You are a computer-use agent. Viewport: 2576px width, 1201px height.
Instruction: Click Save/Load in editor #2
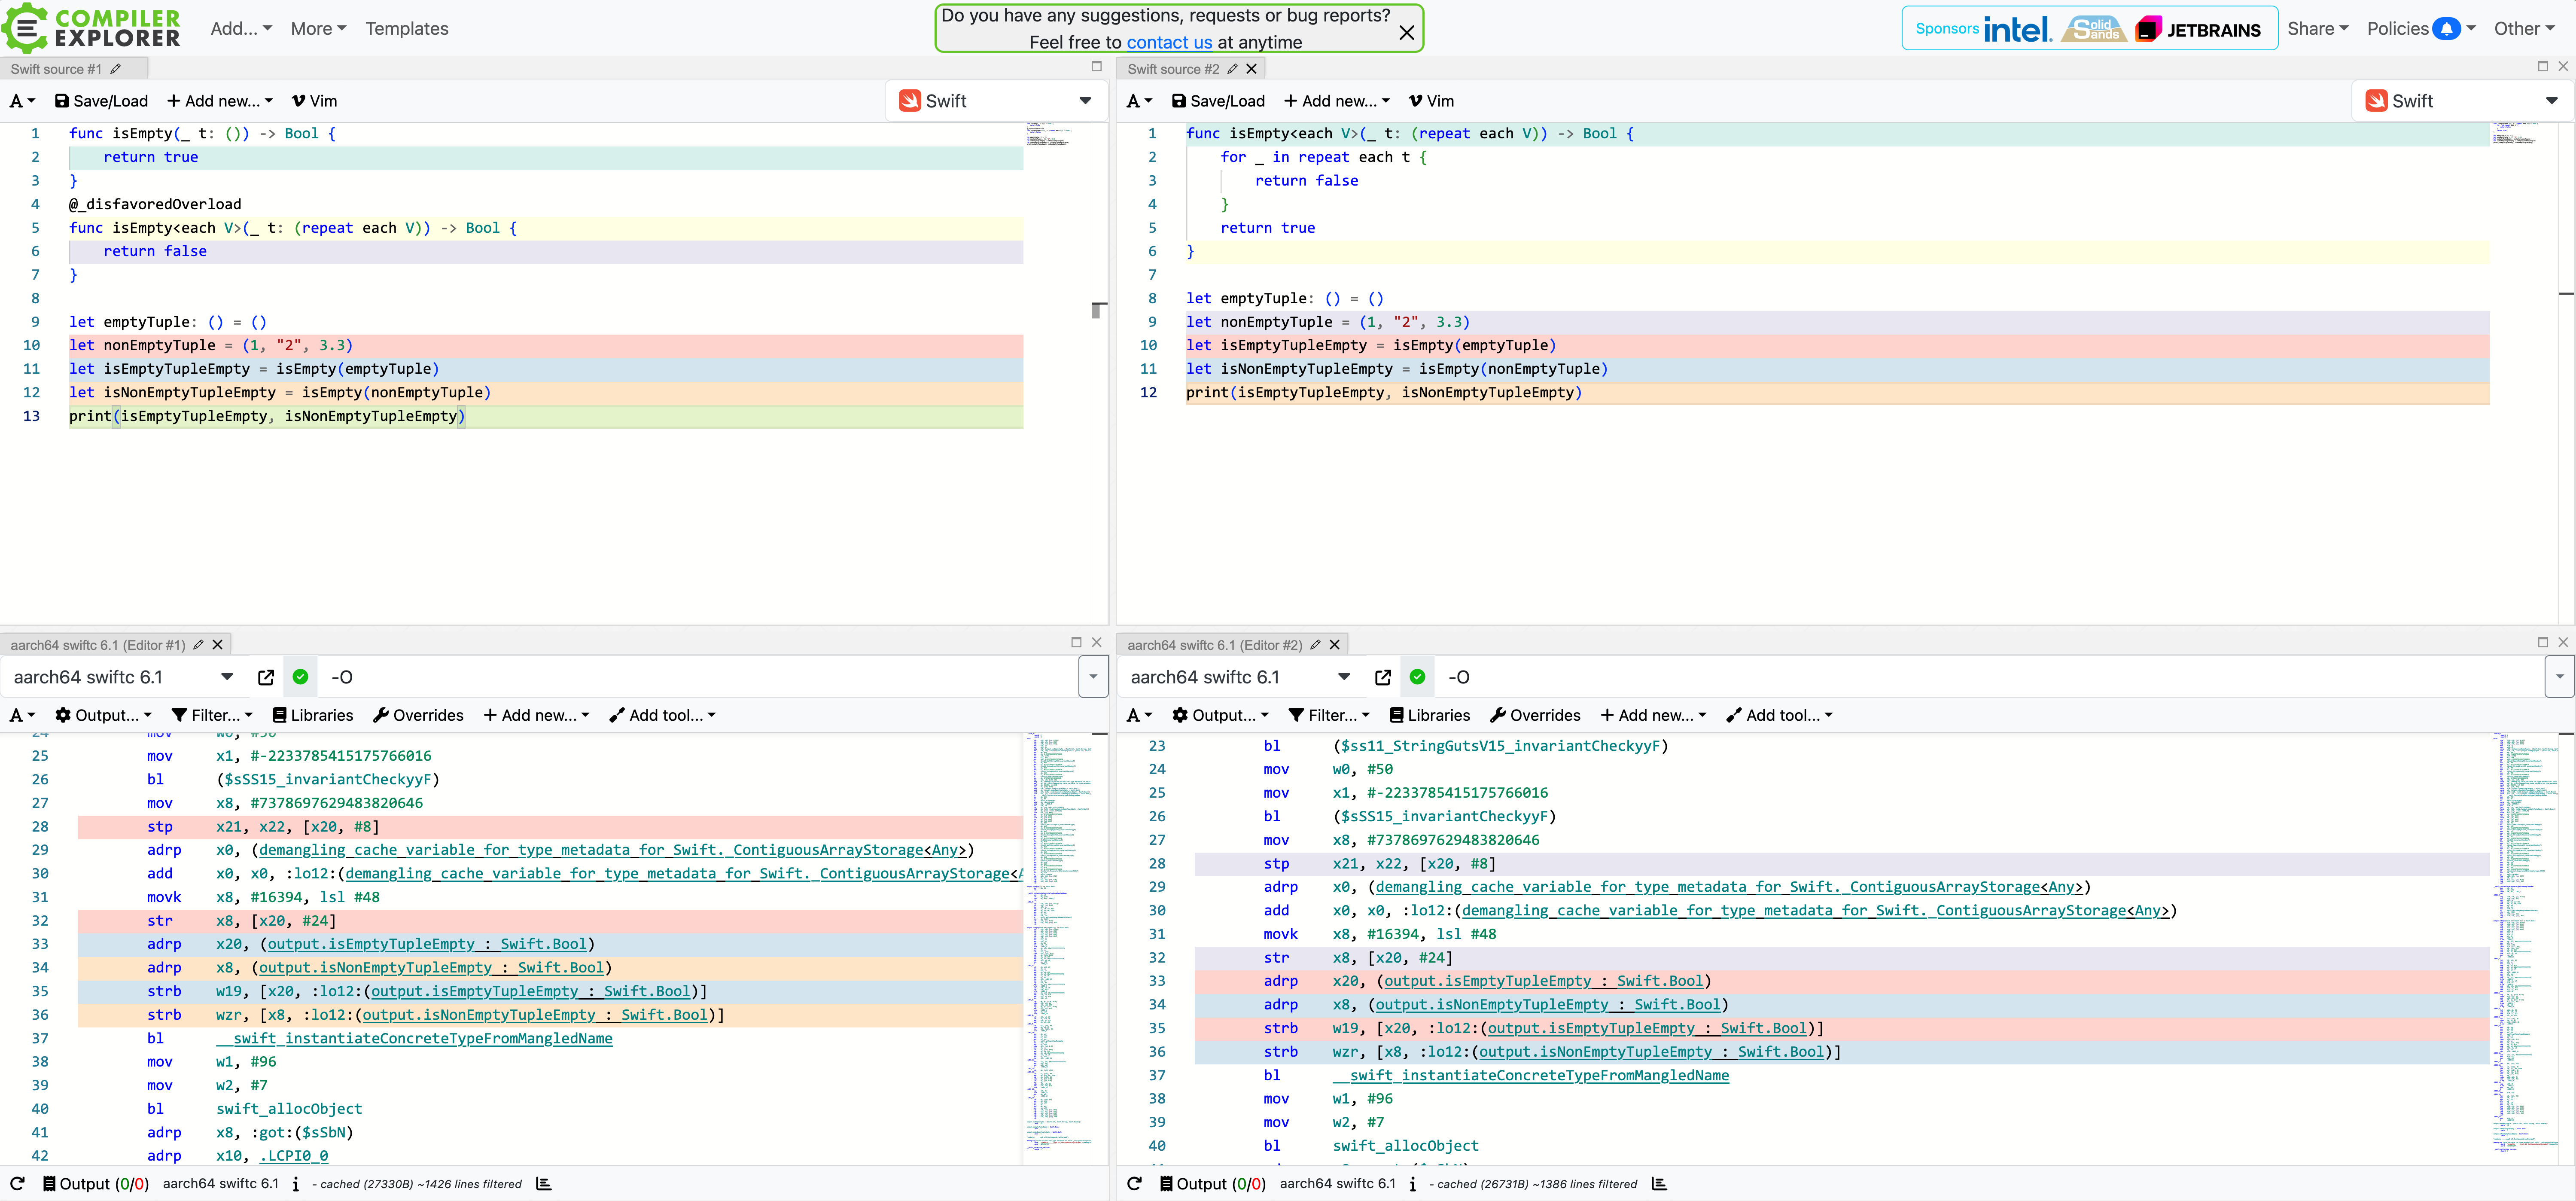coord(1218,101)
